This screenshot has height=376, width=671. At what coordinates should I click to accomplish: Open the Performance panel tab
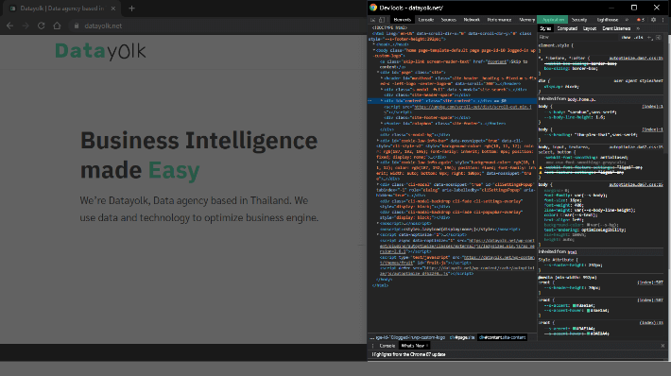(x=499, y=20)
